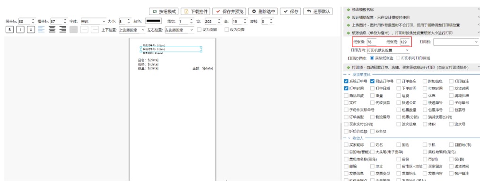The height and width of the screenshot is (184, 480).
Task: Check 地址 checkbox
Action: tap(372, 166)
